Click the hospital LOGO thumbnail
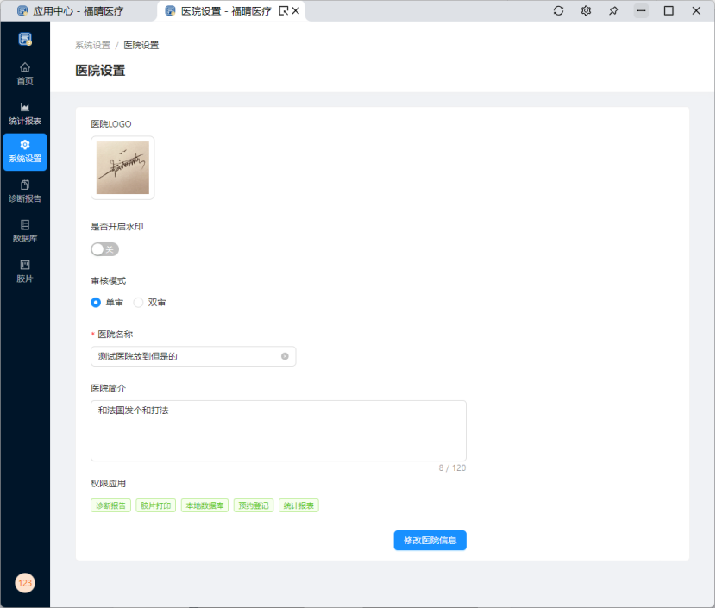 [122, 168]
